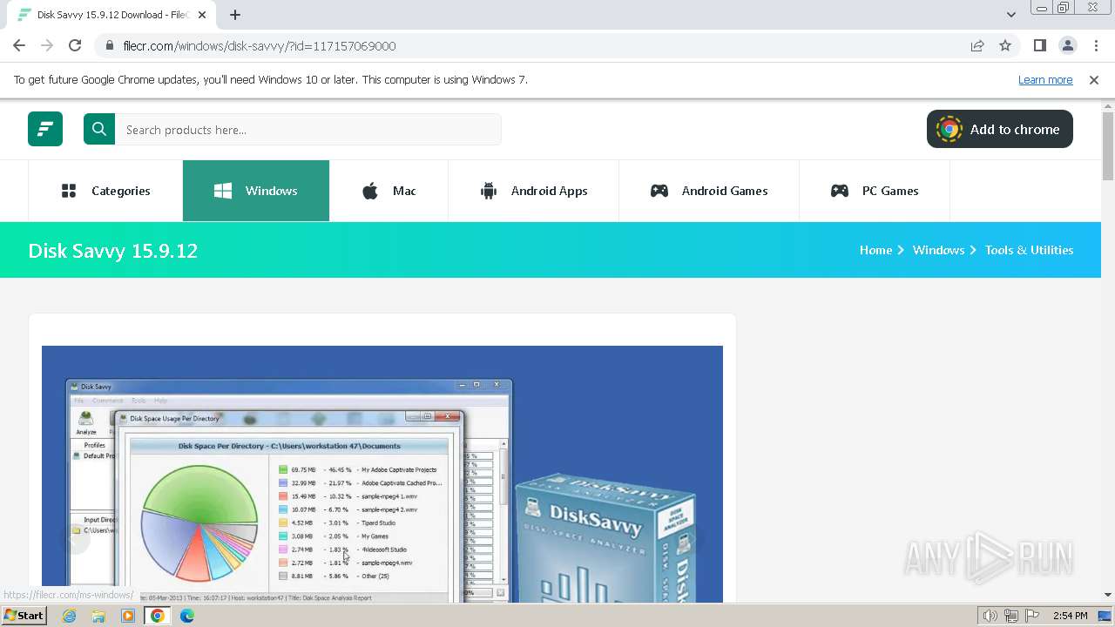
Task: View site information lock icon
Action: [x=110, y=45]
